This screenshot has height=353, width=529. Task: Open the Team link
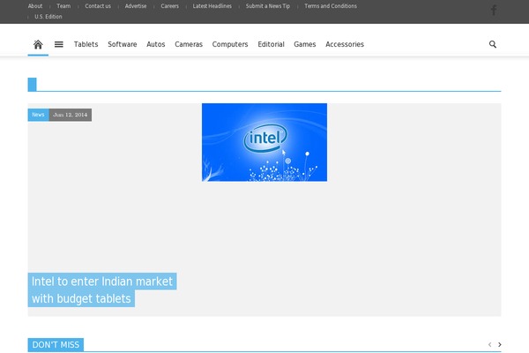63,6
